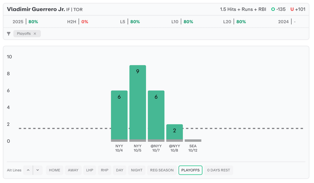The image size is (314, 183).
Task: Select the L10 80% stat
Action: click(x=182, y=22)
